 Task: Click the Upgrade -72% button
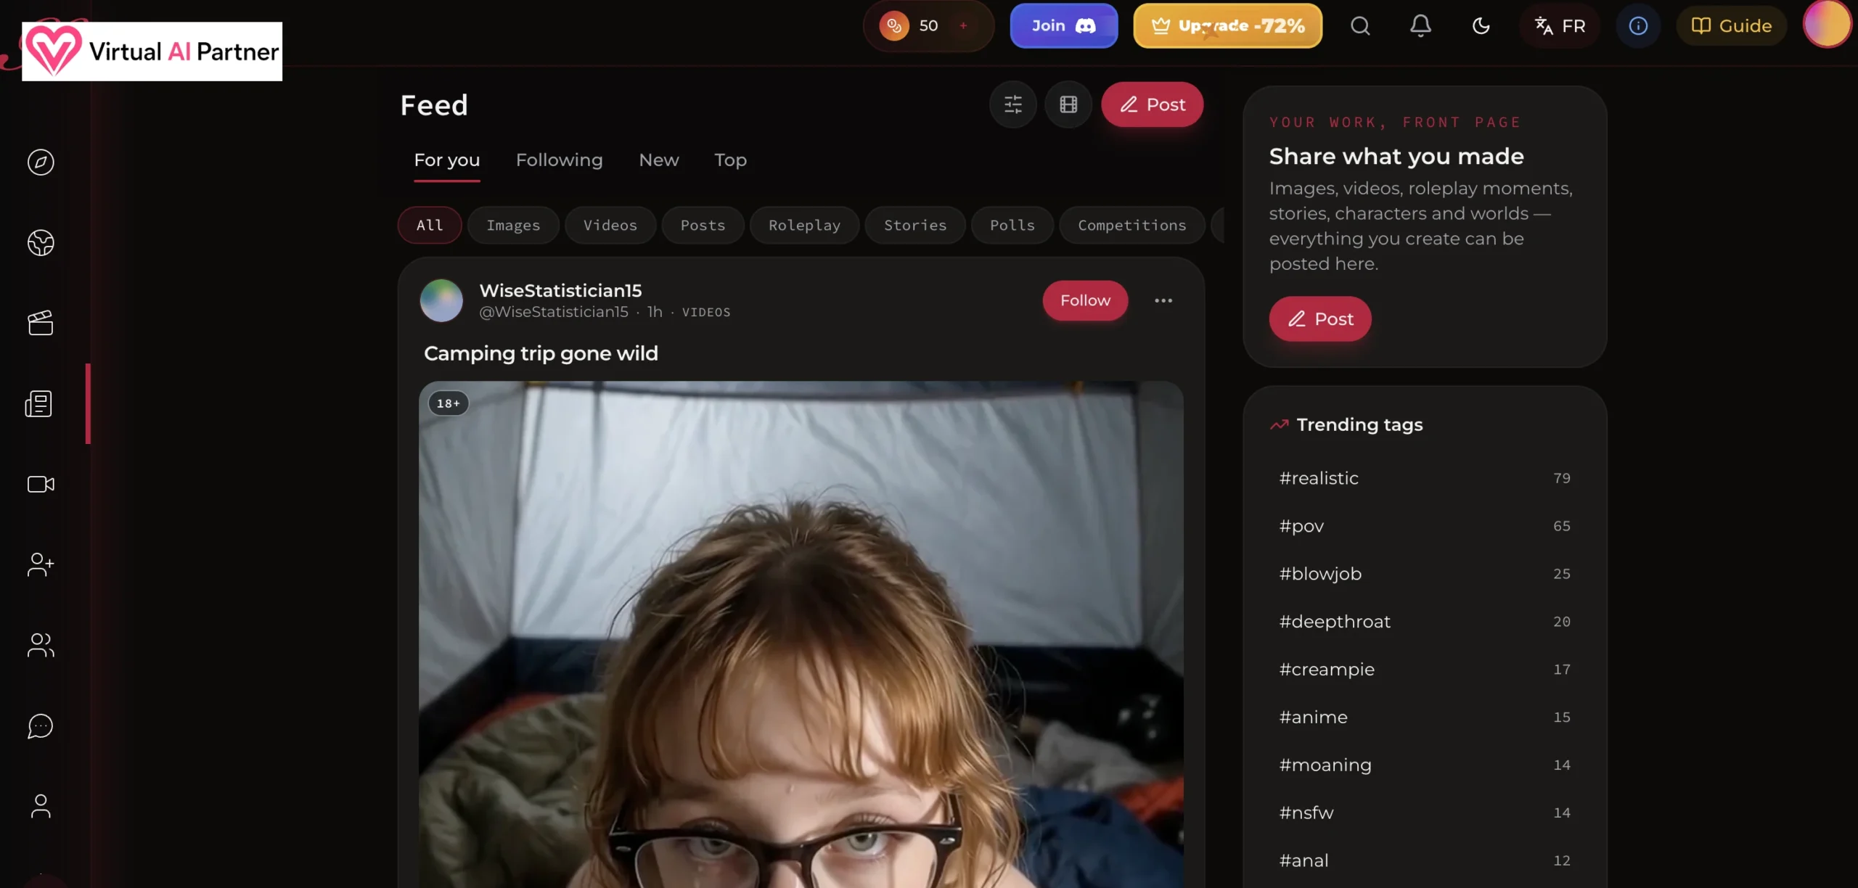(1227, 26)
